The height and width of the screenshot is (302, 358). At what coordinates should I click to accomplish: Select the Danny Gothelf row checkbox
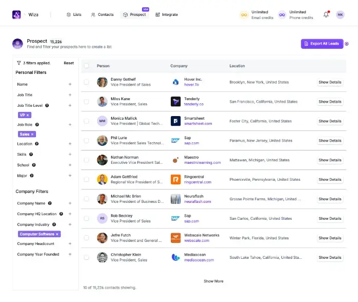coord(86,82)
